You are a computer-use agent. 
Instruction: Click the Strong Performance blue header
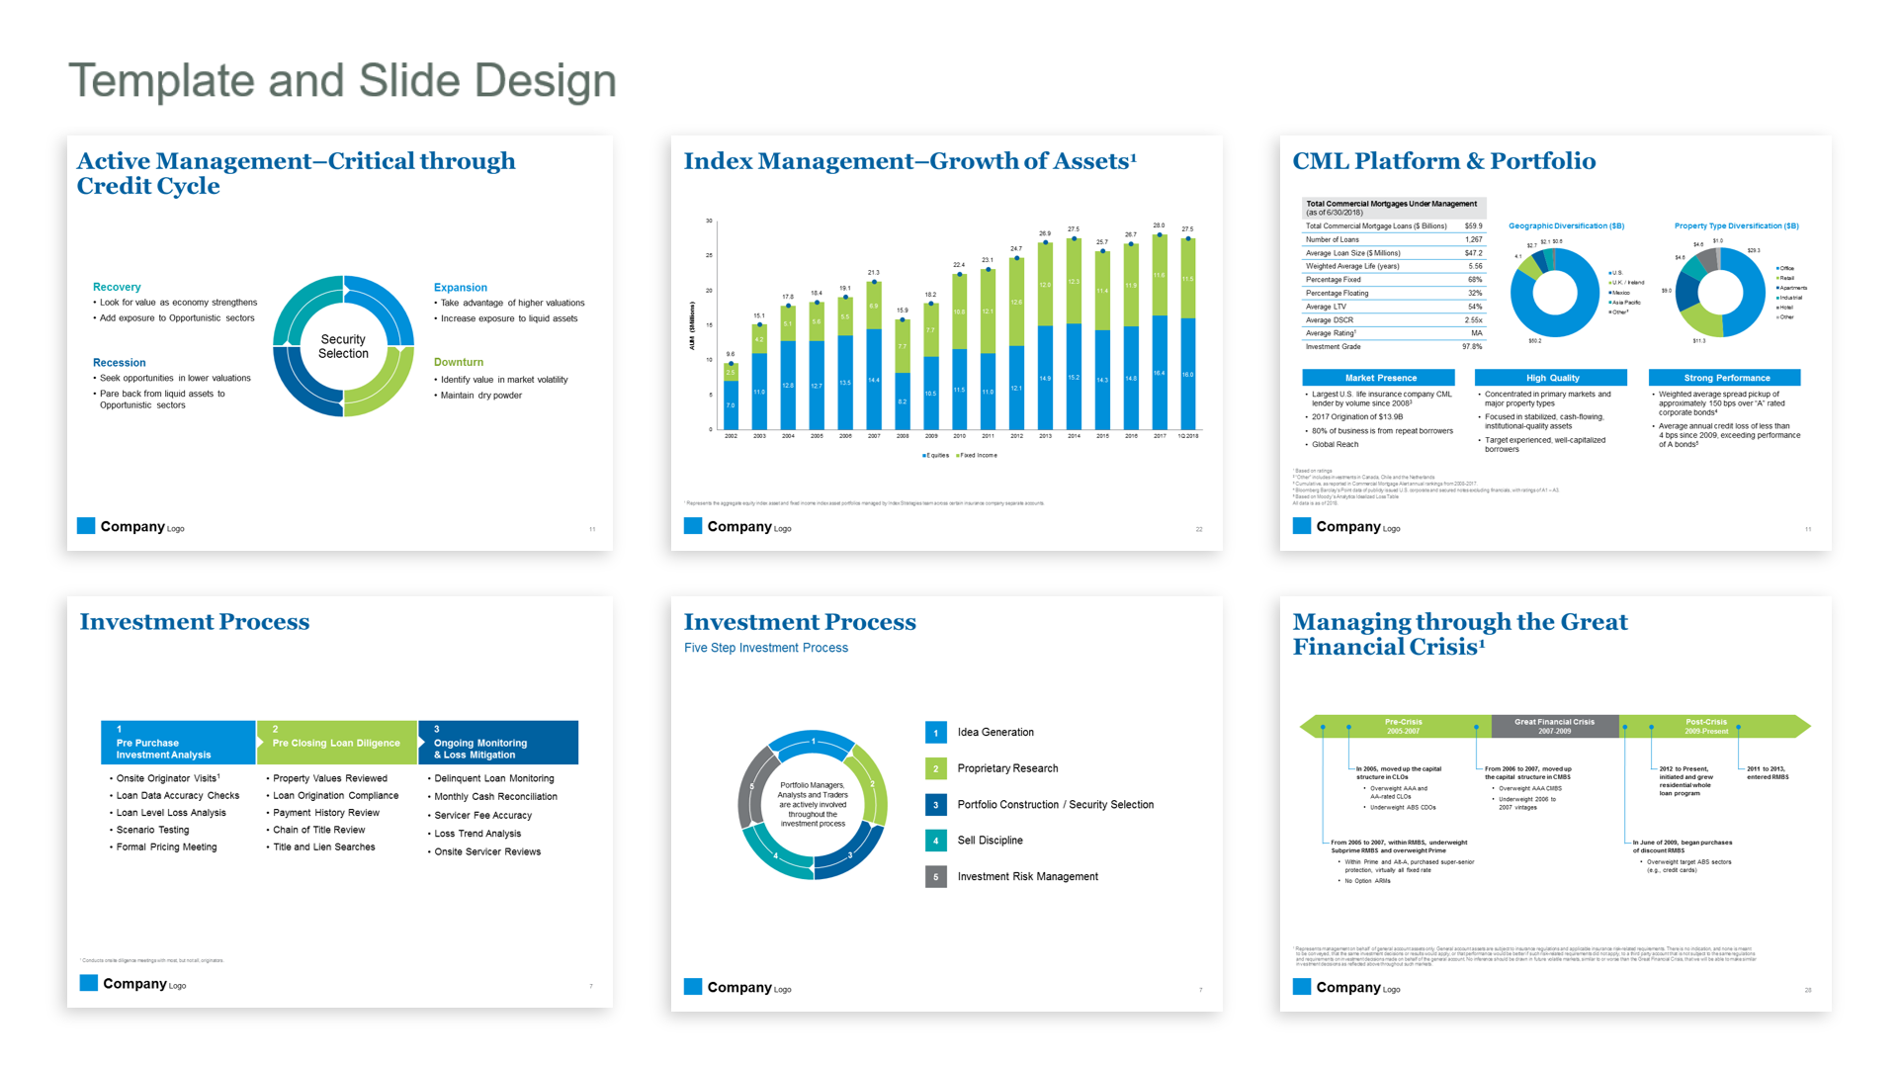coord(1725,378)
